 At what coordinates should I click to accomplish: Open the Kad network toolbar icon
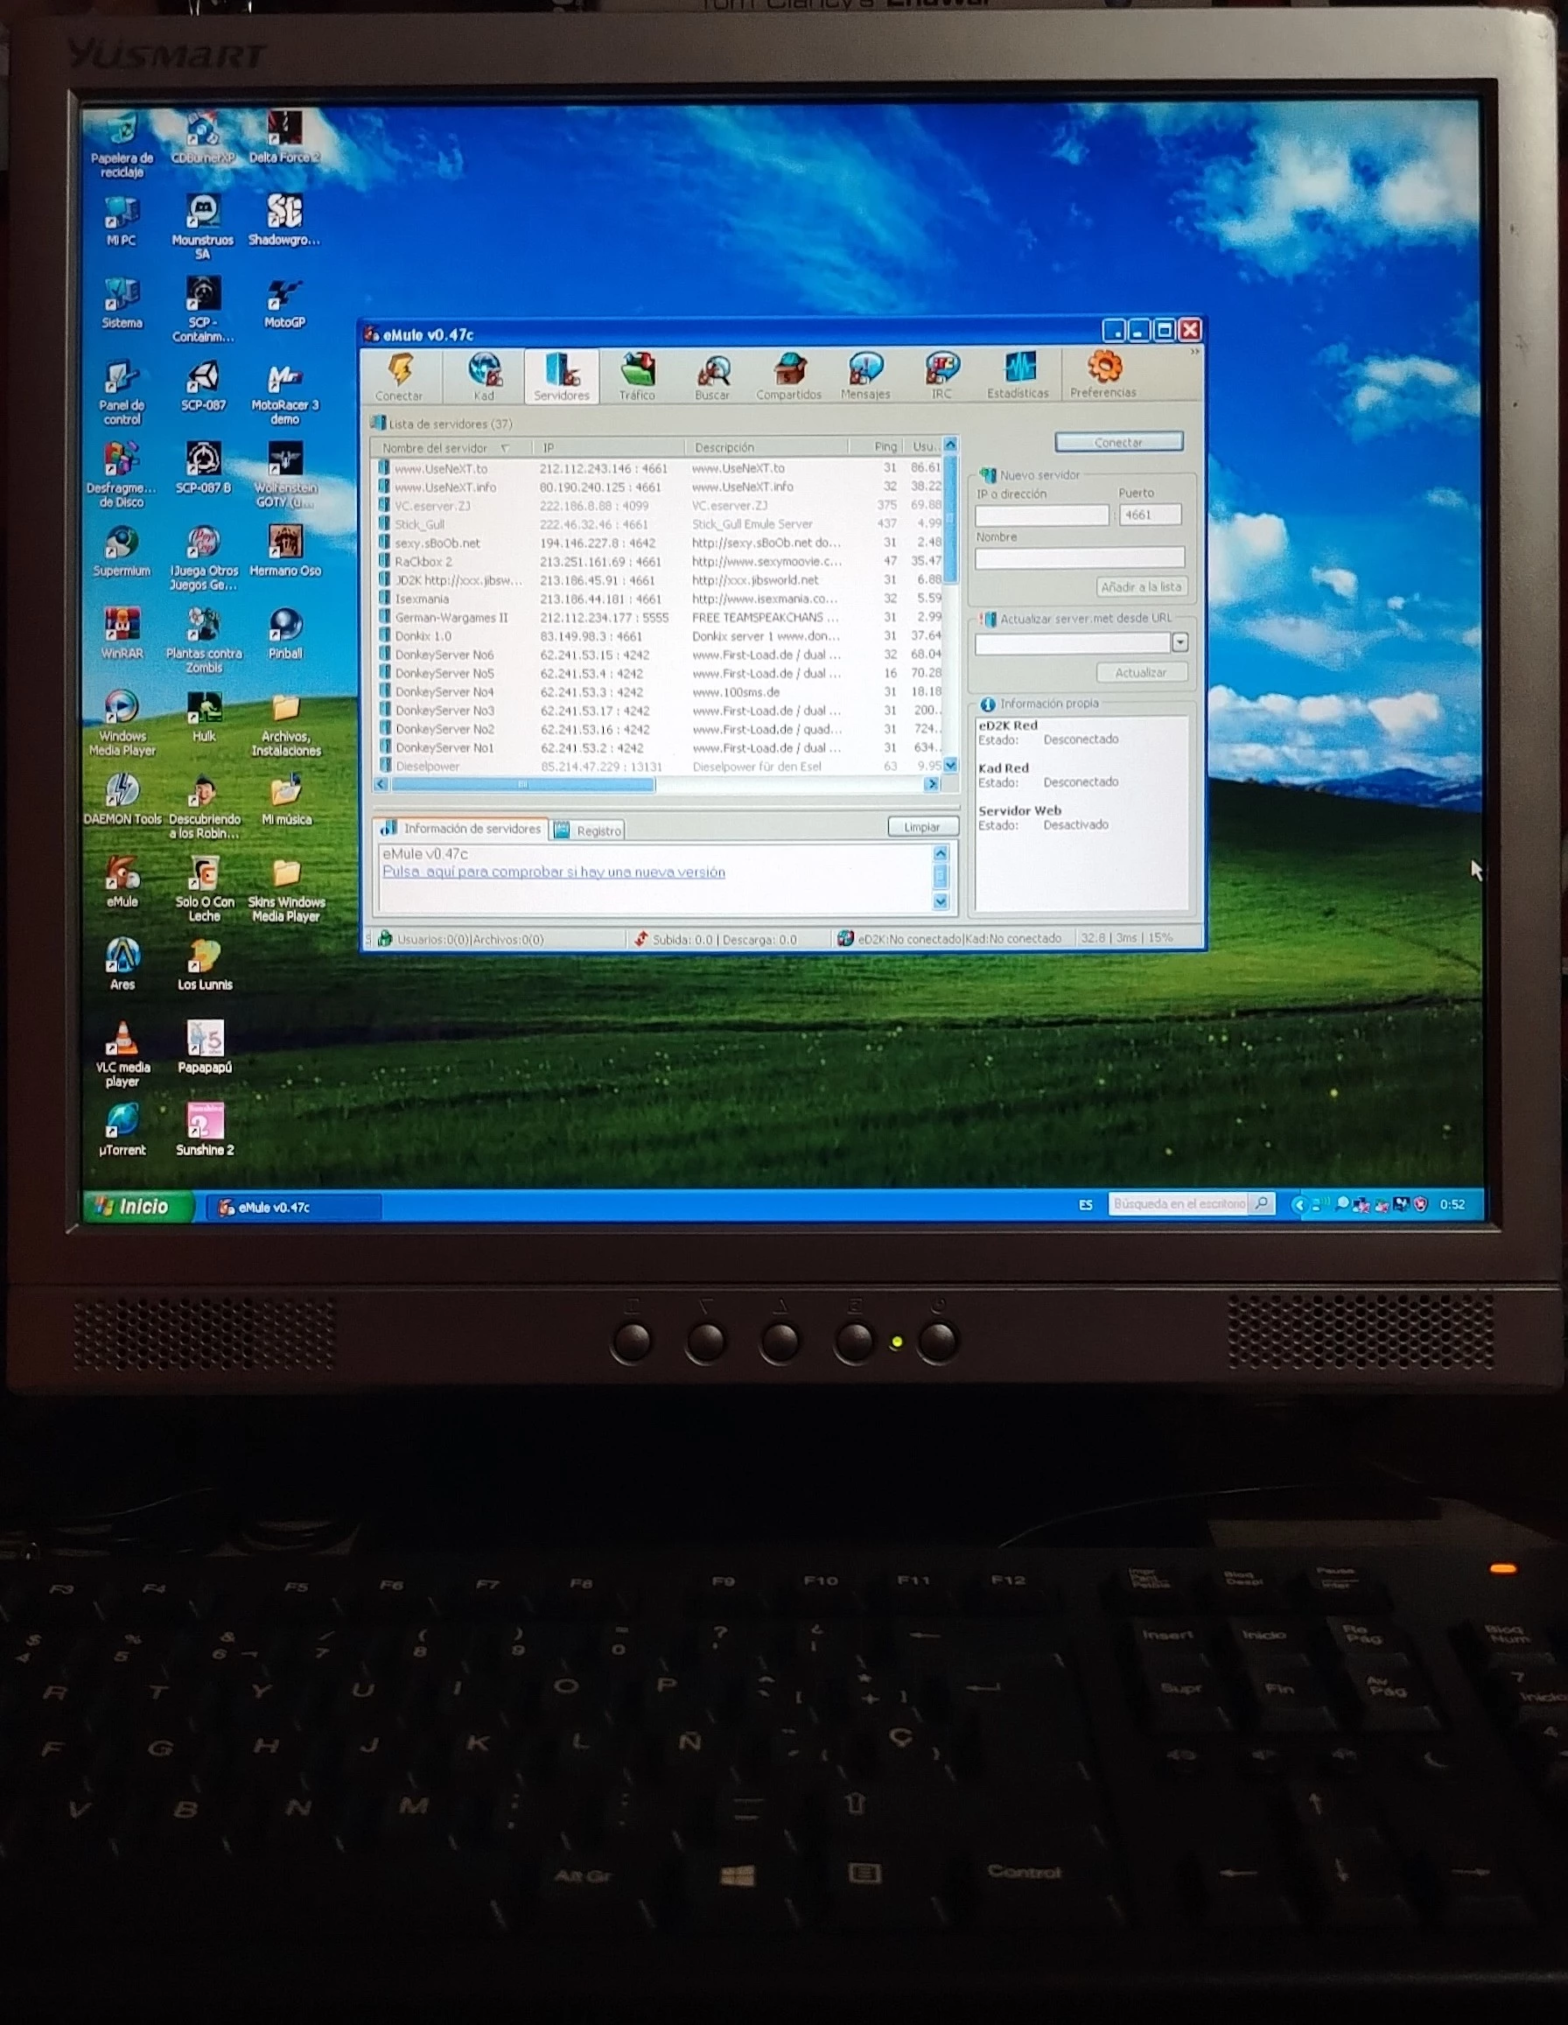pos(484,375)
